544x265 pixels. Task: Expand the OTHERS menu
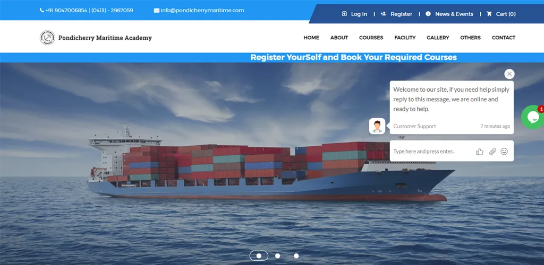(x=471, y=38)
